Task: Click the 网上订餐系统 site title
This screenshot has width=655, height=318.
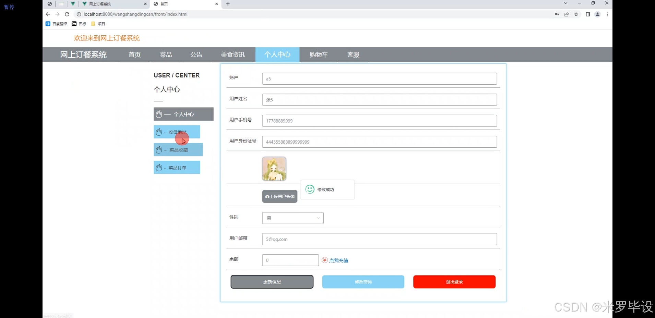Action: coord(83,54)
